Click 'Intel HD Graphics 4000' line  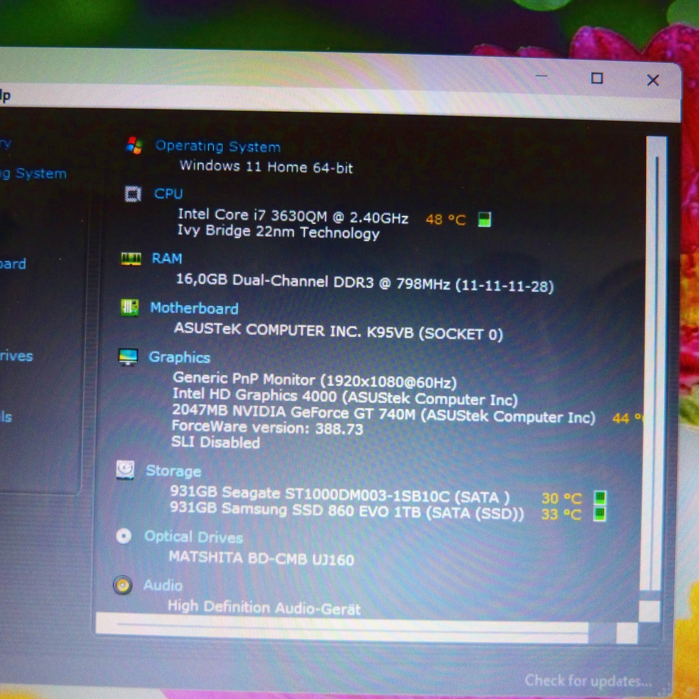pos(254,395)
